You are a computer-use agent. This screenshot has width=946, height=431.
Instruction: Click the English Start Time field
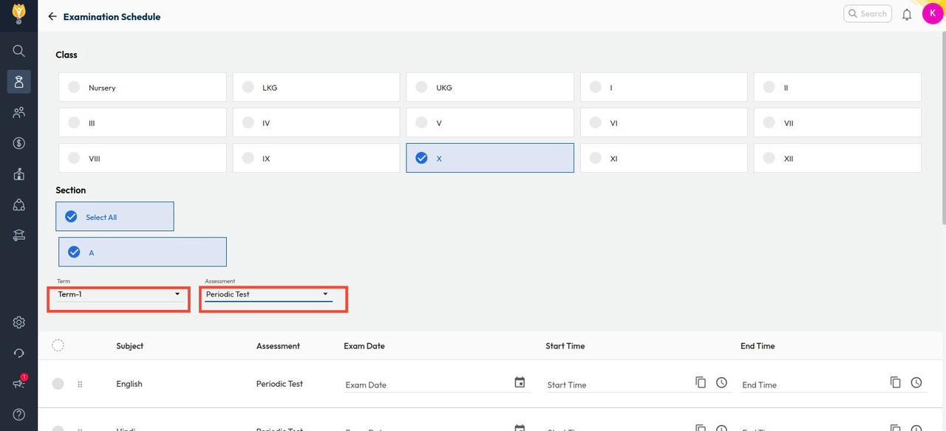(617, 385)
